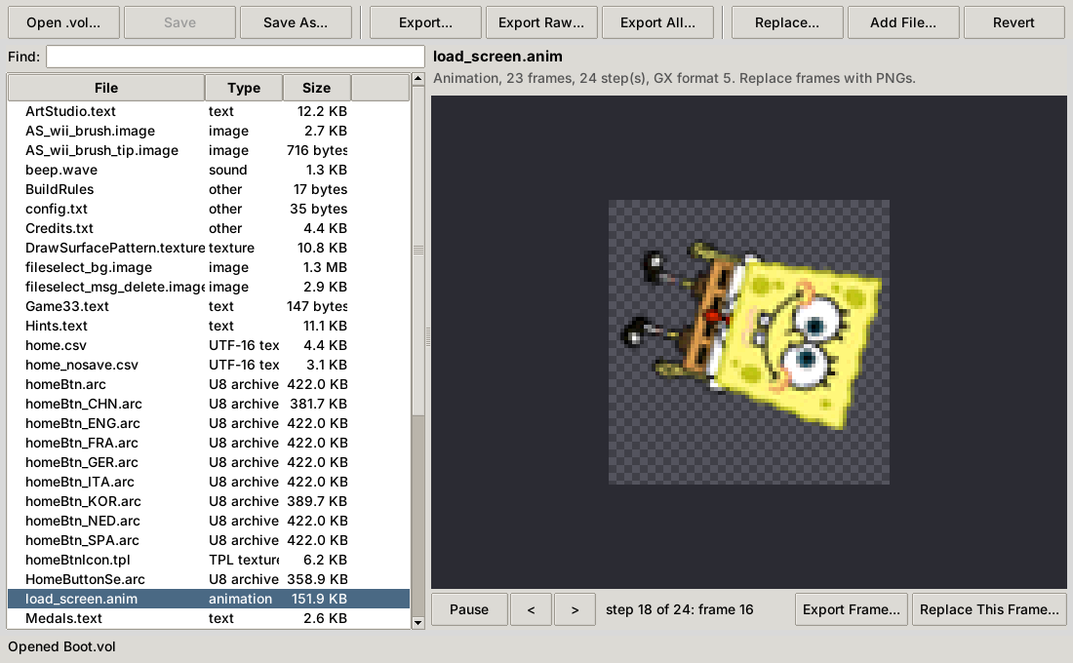Click the 'TPL texture' type cell
Viewport: 1073px width, 663px height.
pyautogui.click(x=244, y=560)
